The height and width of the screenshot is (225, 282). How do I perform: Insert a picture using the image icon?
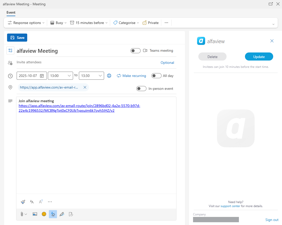[x=35, y=214]
